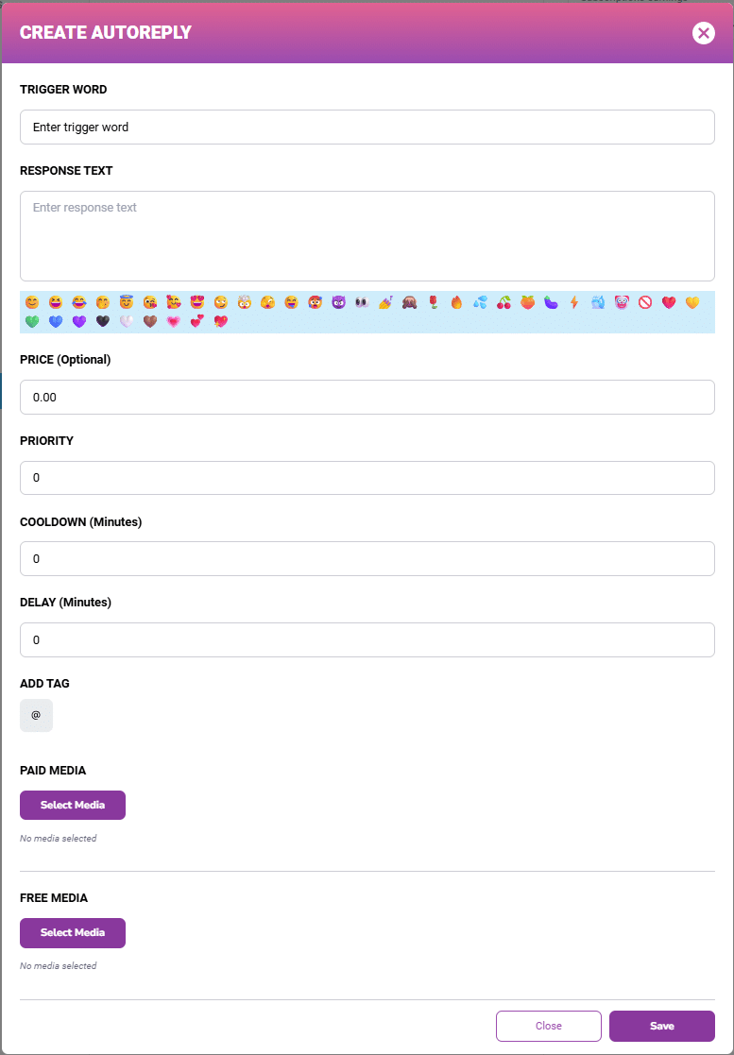The width and height of the screenshot is (734, 1055).
Task: Click the @ add tag button
Action: [36, 715]
